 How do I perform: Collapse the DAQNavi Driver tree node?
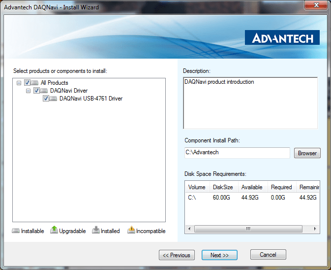pyautogui.click(x=28, y=91)
